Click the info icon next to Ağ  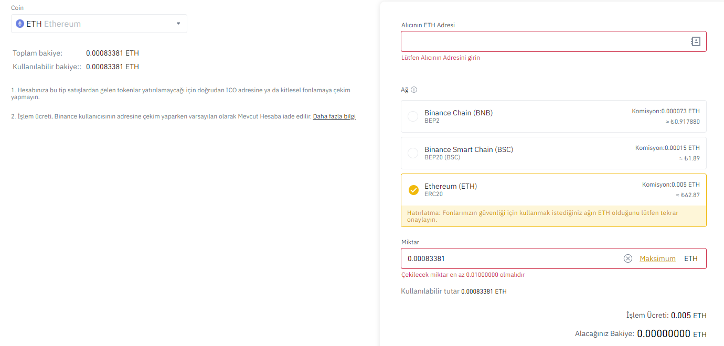pos(414,90)
